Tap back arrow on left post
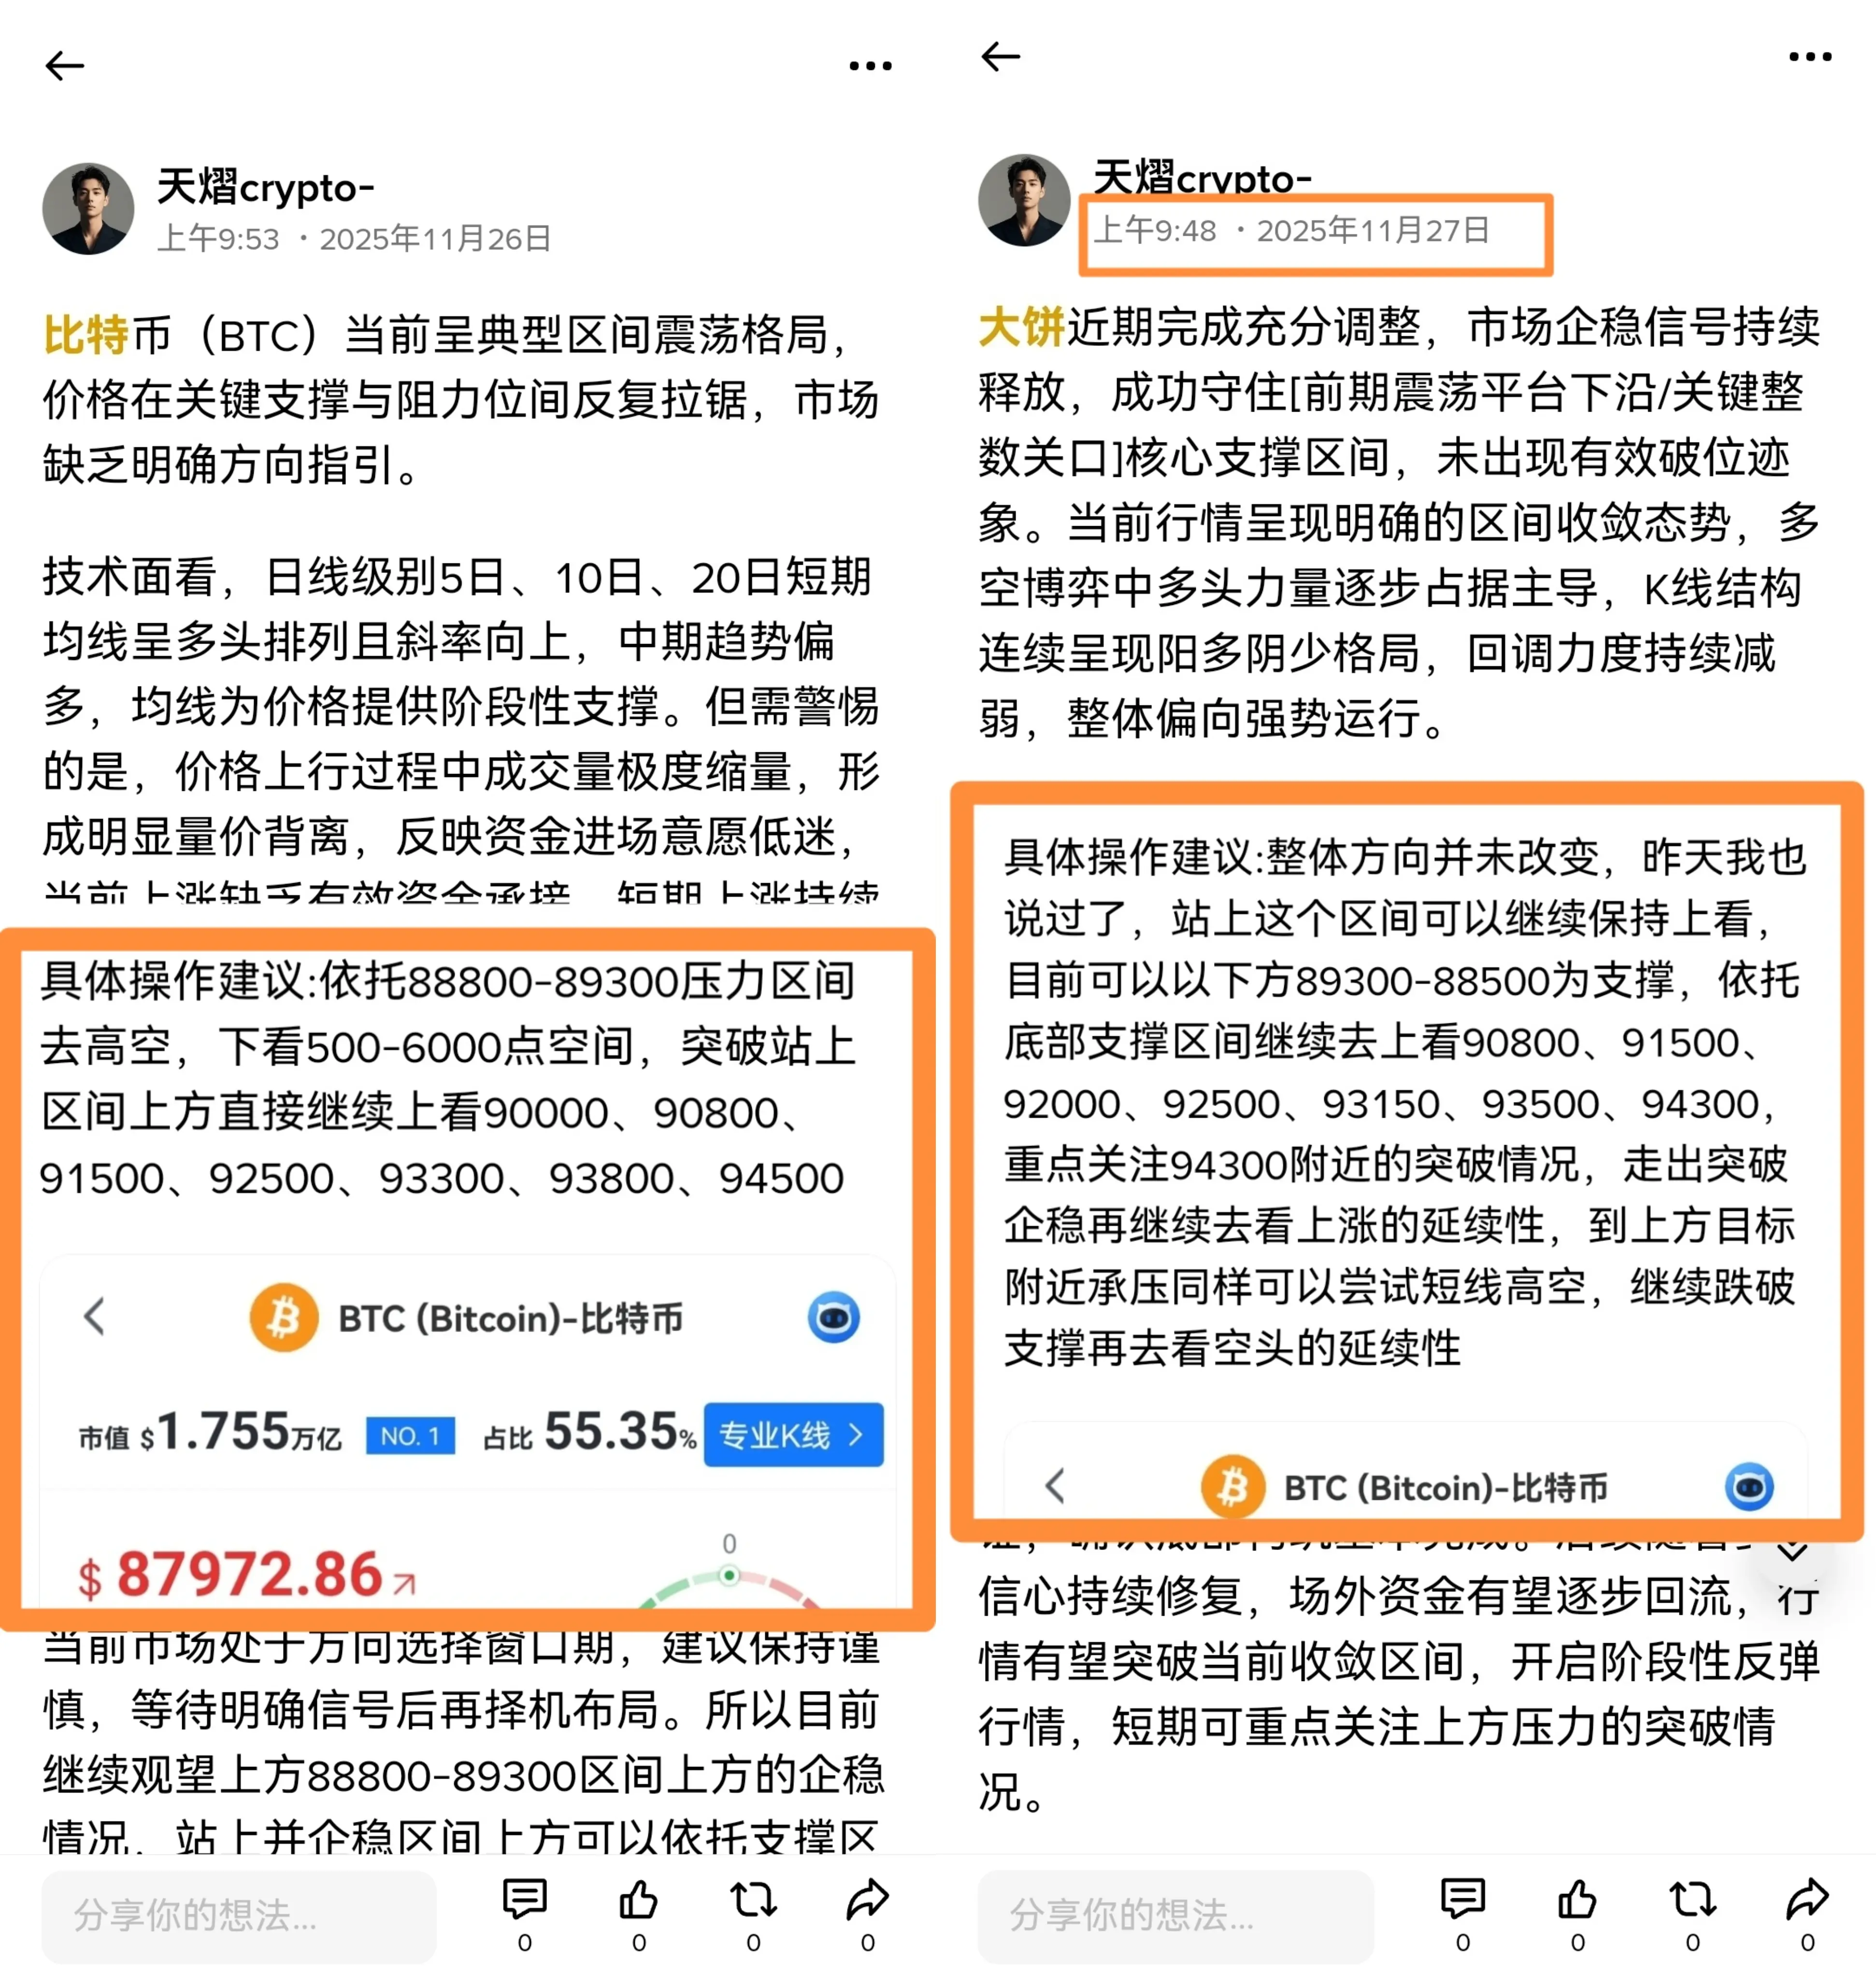Screen dimensions: 1876x1979 [x=65, y=66]
